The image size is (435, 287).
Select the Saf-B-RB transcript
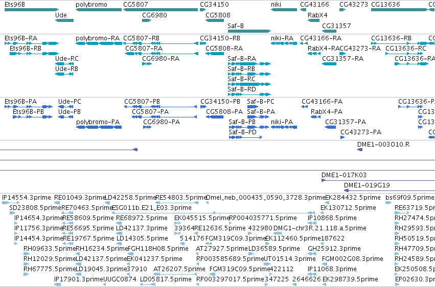(x=249, y=74)
